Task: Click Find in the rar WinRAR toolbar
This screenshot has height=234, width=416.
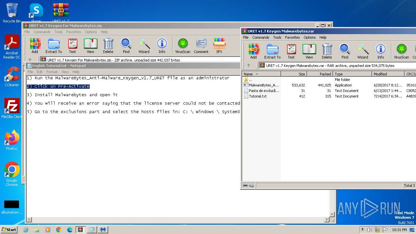Action: coord(345,51)
